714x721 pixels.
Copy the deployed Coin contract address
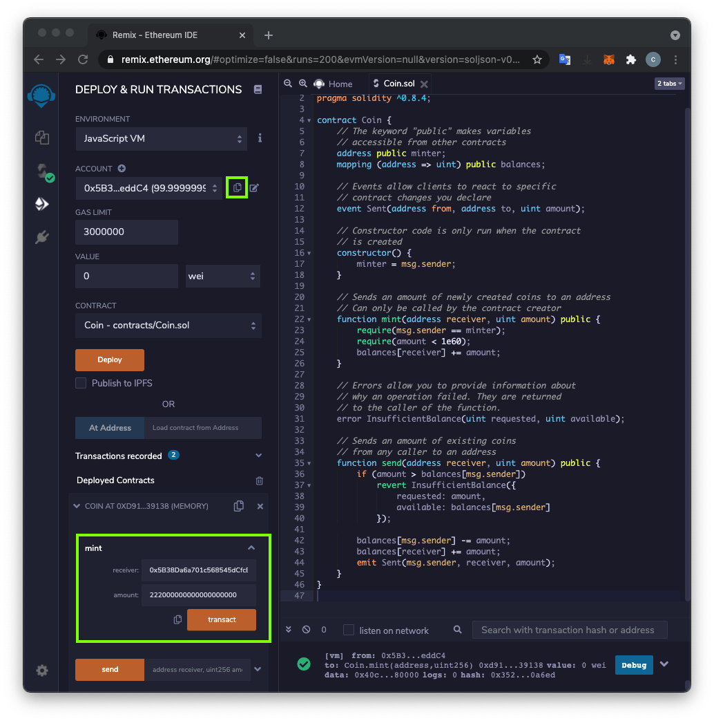(238, 506)
